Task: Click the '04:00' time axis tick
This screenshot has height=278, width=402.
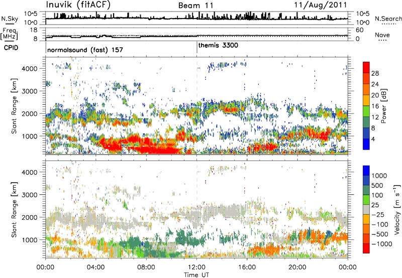Action: pyautogui.click(x=96, y=267)
